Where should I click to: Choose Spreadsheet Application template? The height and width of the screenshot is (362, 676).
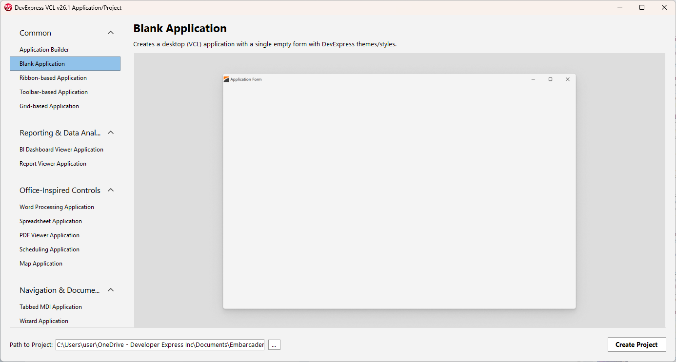point(65,221)
